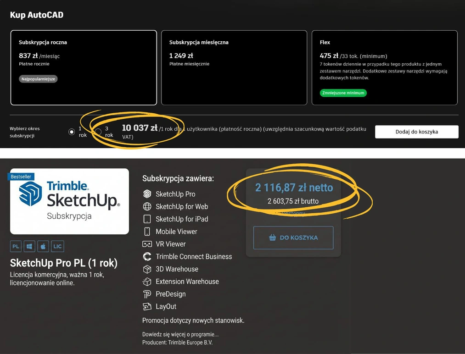Click the PreDesign list text

coord(171,294)
